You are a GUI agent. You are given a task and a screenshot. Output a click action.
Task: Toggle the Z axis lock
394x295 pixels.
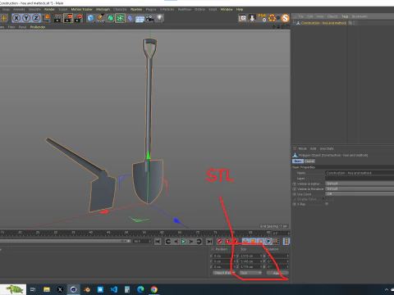point(36,18)
